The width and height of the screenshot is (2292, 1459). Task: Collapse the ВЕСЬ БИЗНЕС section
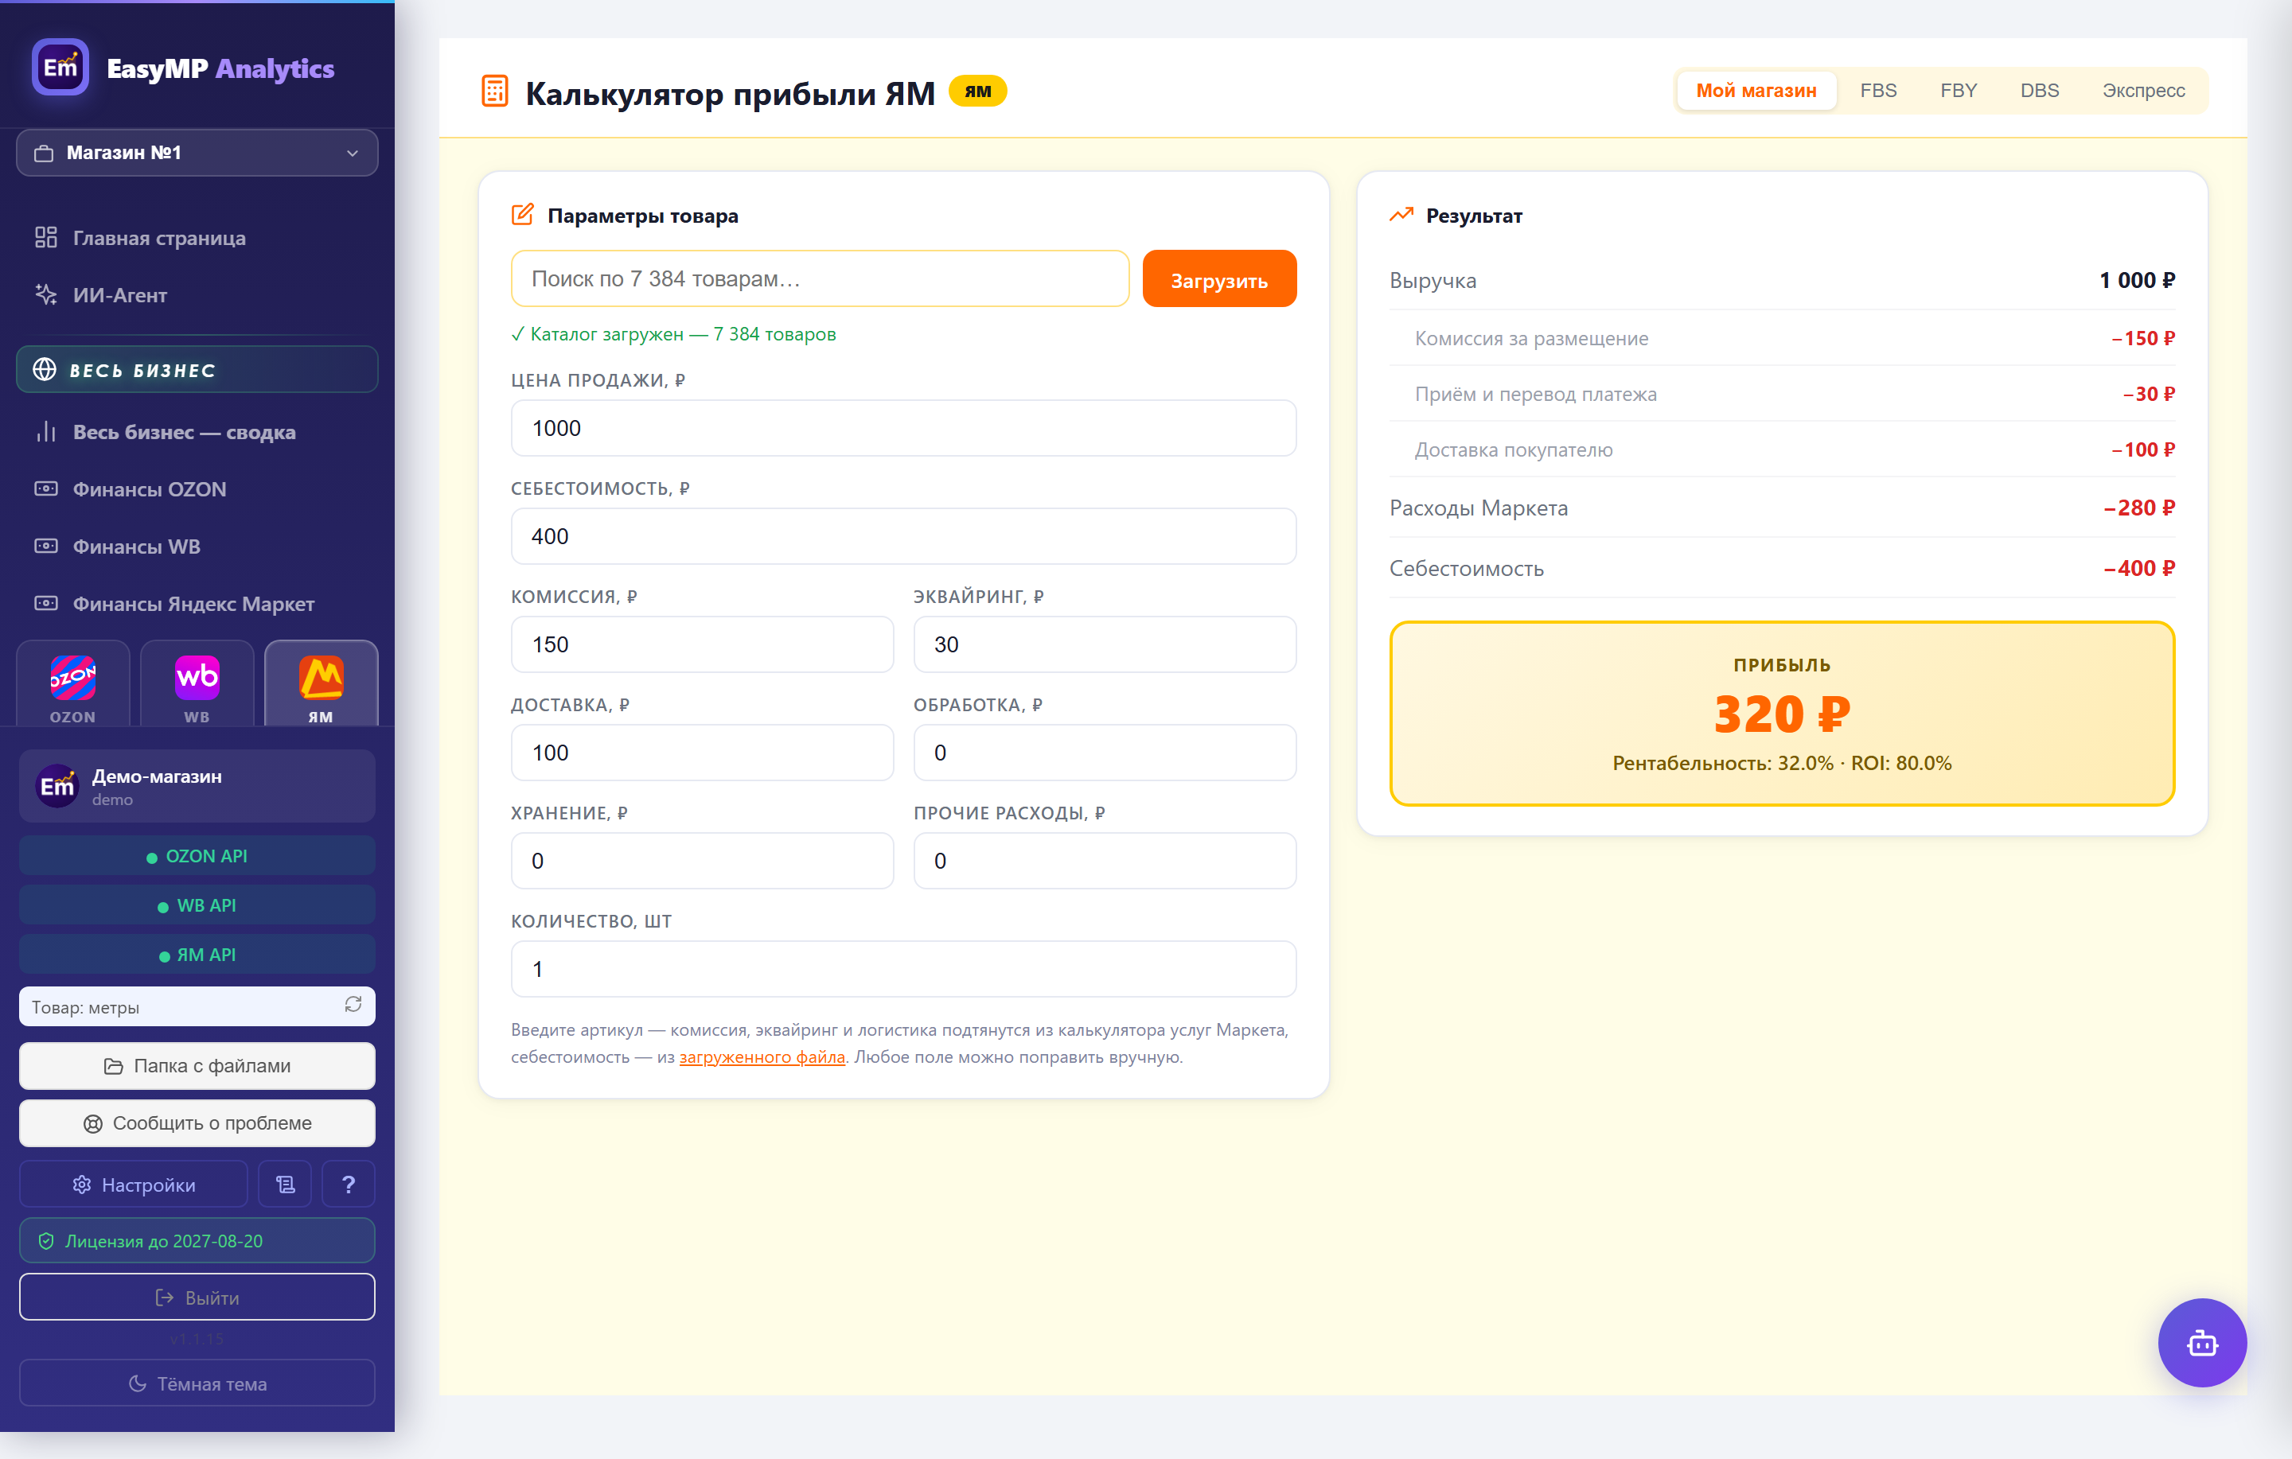pyautogui.click(x=197, y=369)
